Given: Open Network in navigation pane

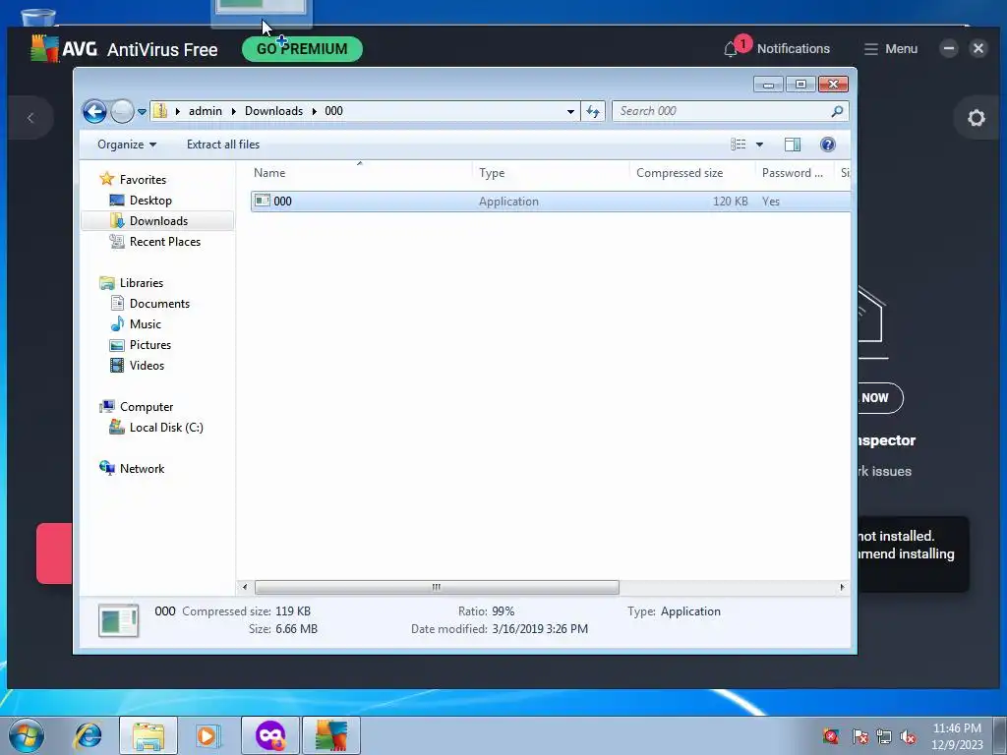Looking at the screenshot, I should click(142, 469).
